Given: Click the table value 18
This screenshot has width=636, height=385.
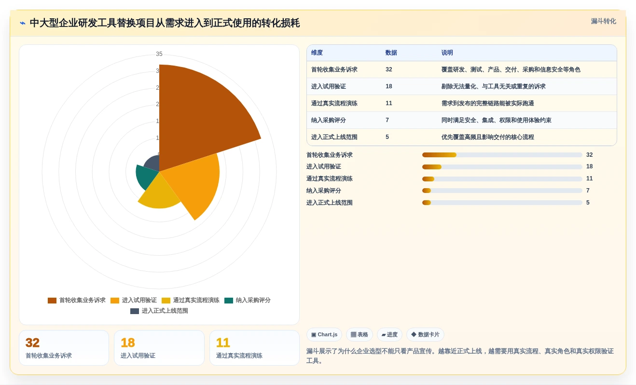Looking at the screenshot, I should [x=389, y=86].
